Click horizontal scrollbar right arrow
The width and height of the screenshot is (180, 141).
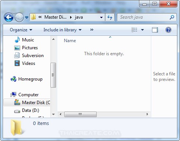(148, 114)
